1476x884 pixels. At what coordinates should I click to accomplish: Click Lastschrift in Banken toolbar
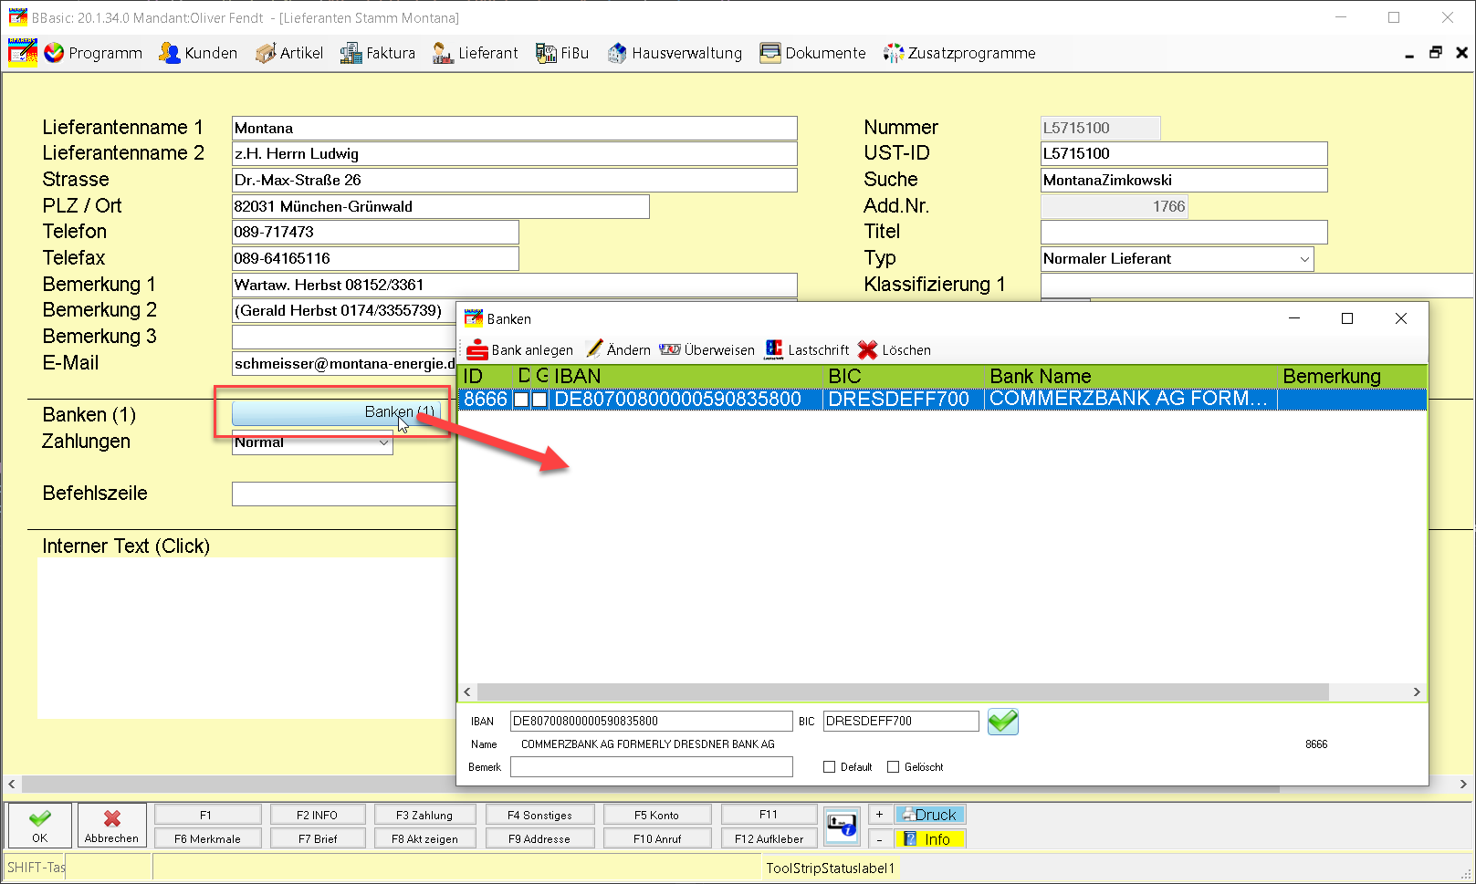[807, 349]
